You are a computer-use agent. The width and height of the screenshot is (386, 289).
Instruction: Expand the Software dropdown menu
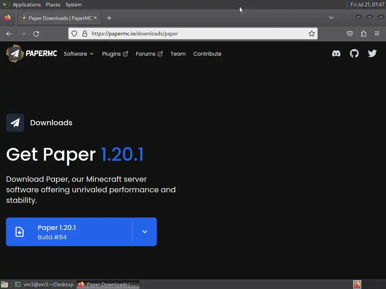78,54
